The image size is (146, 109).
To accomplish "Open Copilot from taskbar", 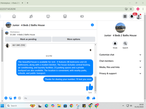I will point(53,106).
